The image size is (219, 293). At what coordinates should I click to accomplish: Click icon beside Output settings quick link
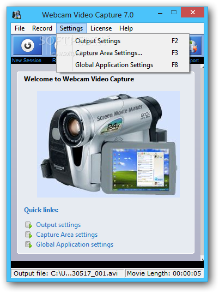[x=28, y=225]
